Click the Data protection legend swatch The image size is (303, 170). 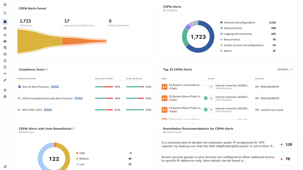coord(221,28)
